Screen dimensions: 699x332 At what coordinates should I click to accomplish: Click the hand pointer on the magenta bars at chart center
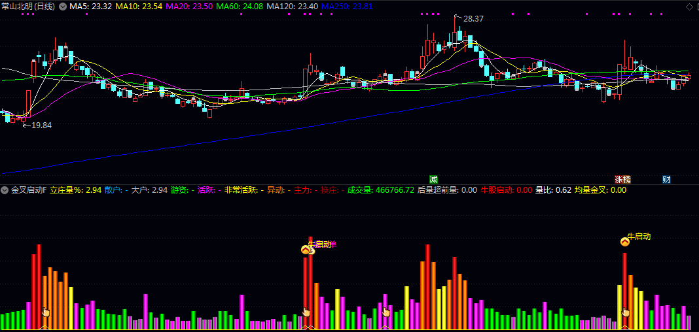tap(386, 312)
